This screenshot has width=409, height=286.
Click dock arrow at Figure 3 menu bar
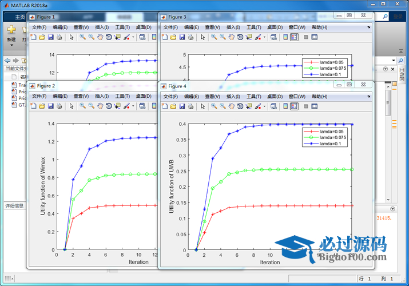tap(369, 27)
